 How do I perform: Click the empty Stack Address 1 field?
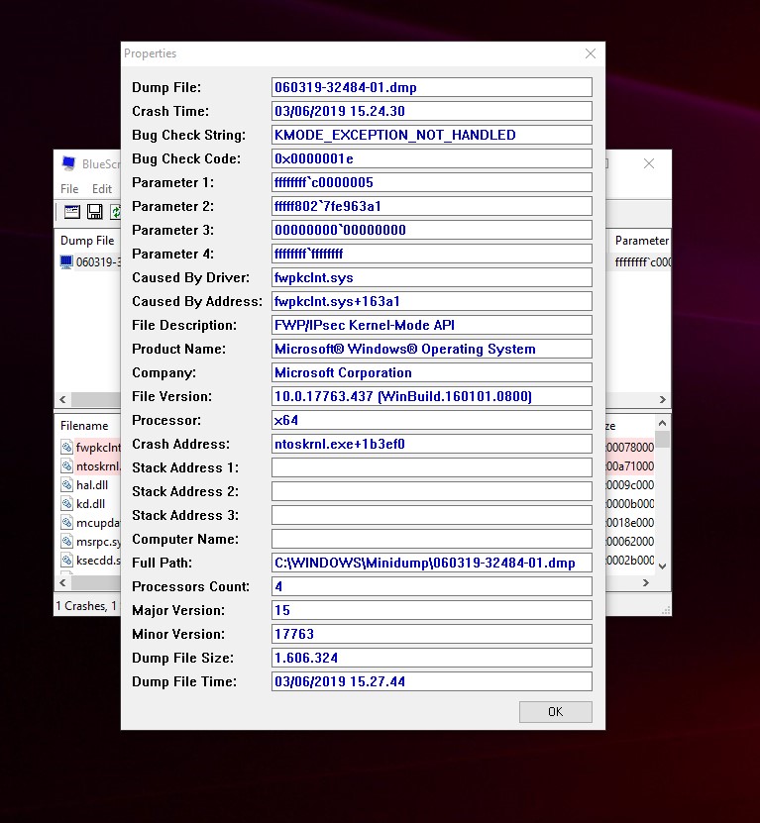pos(432,467)
